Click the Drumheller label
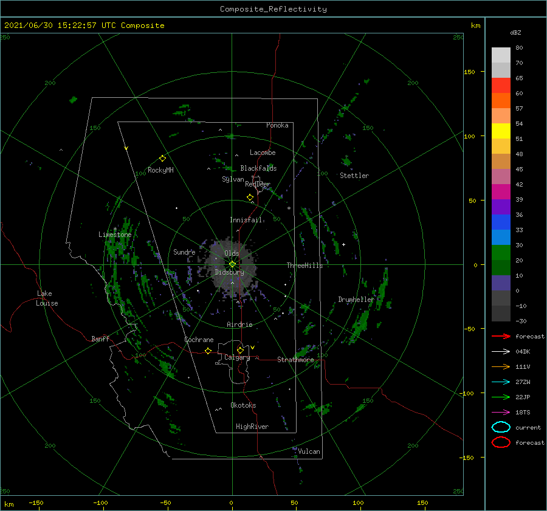 click(x=356, y=300)
